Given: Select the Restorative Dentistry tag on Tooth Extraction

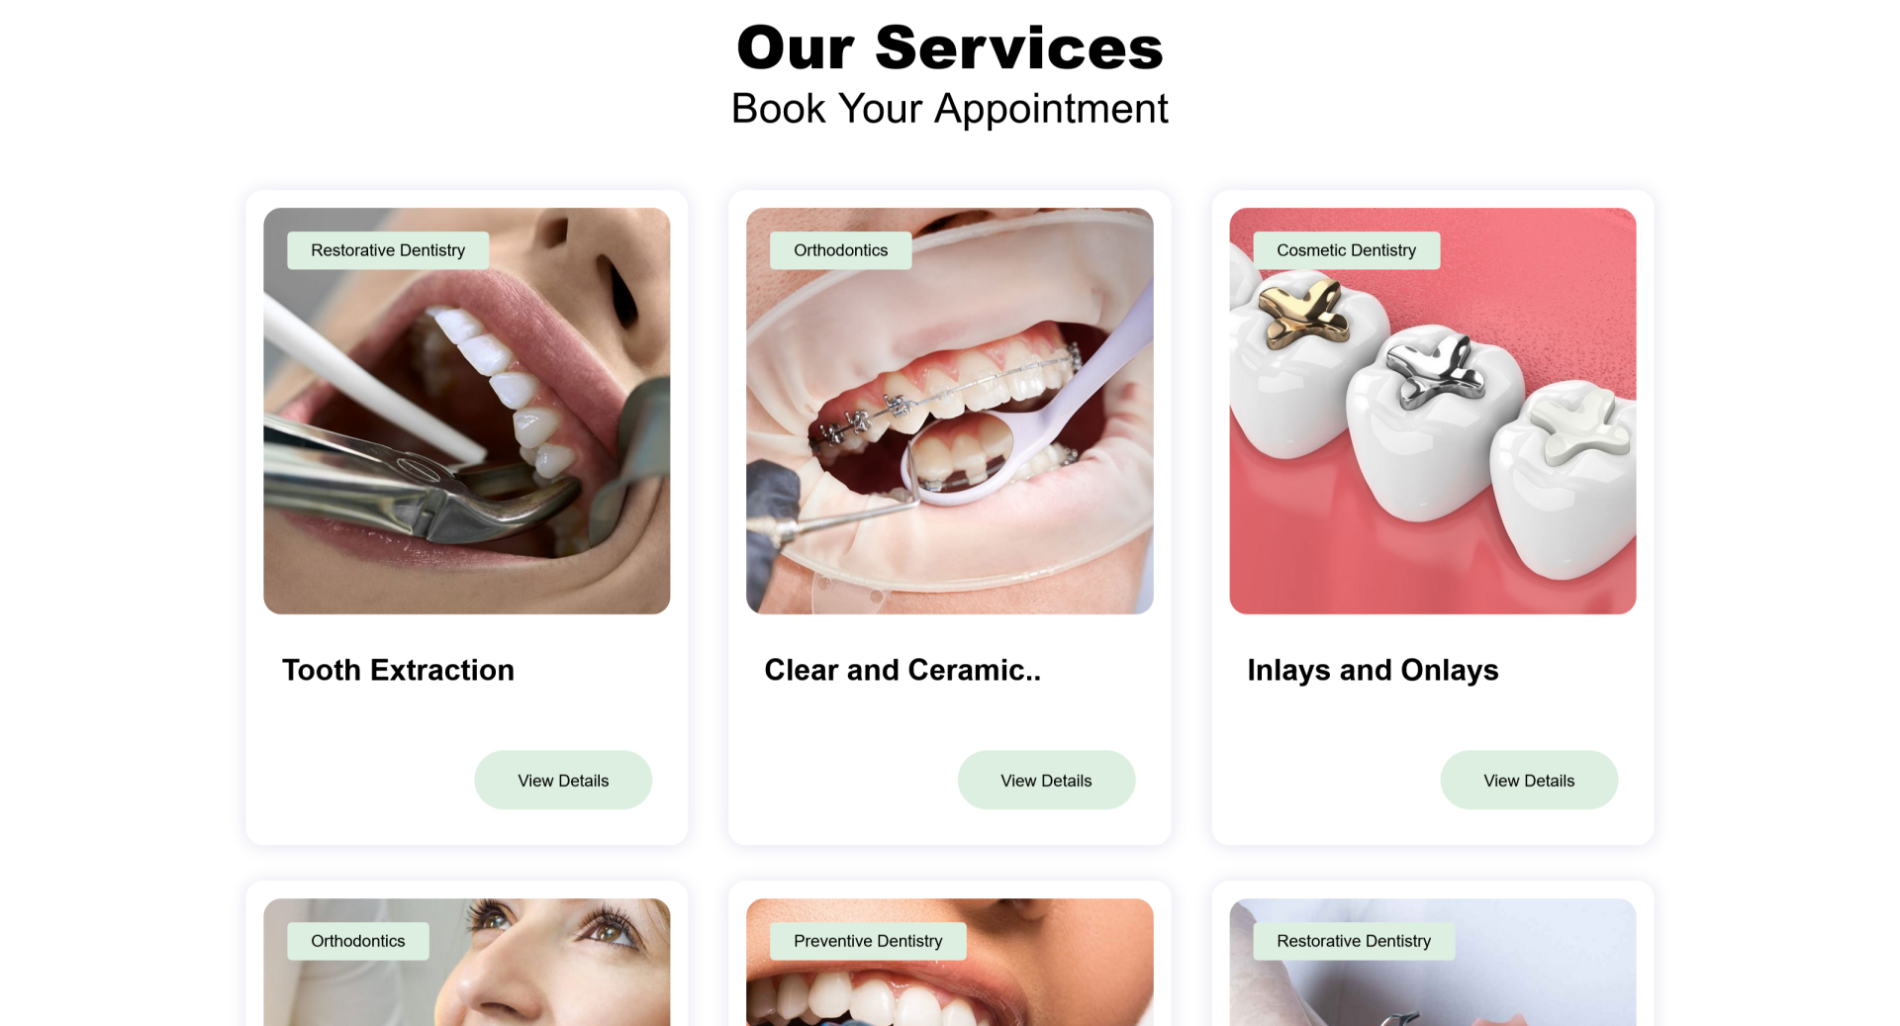Looking at the screenshot, I should pyautogui.click(x=388, y=250).
